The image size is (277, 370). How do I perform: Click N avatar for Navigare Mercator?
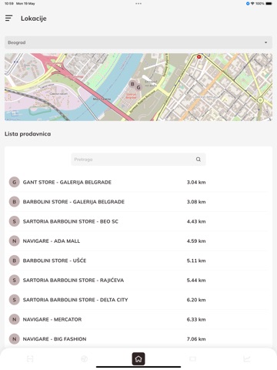pyautogui.click(x=15, y=319)
